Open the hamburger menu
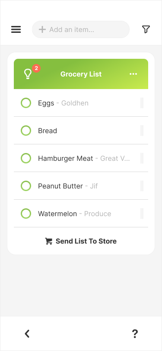Viewport: 162px width, 351px height. point(16,29)
